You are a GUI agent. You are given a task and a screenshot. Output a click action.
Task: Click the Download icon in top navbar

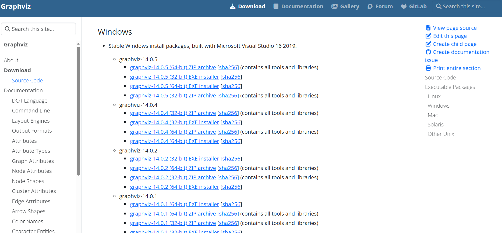tap(232, 6)
